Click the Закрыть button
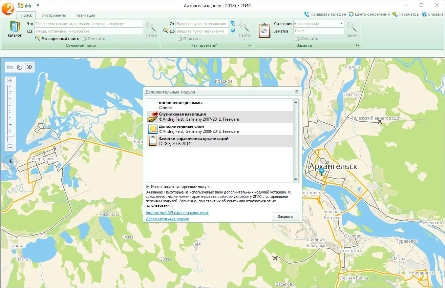Screen dimensions: 445x288 [285, 217]
